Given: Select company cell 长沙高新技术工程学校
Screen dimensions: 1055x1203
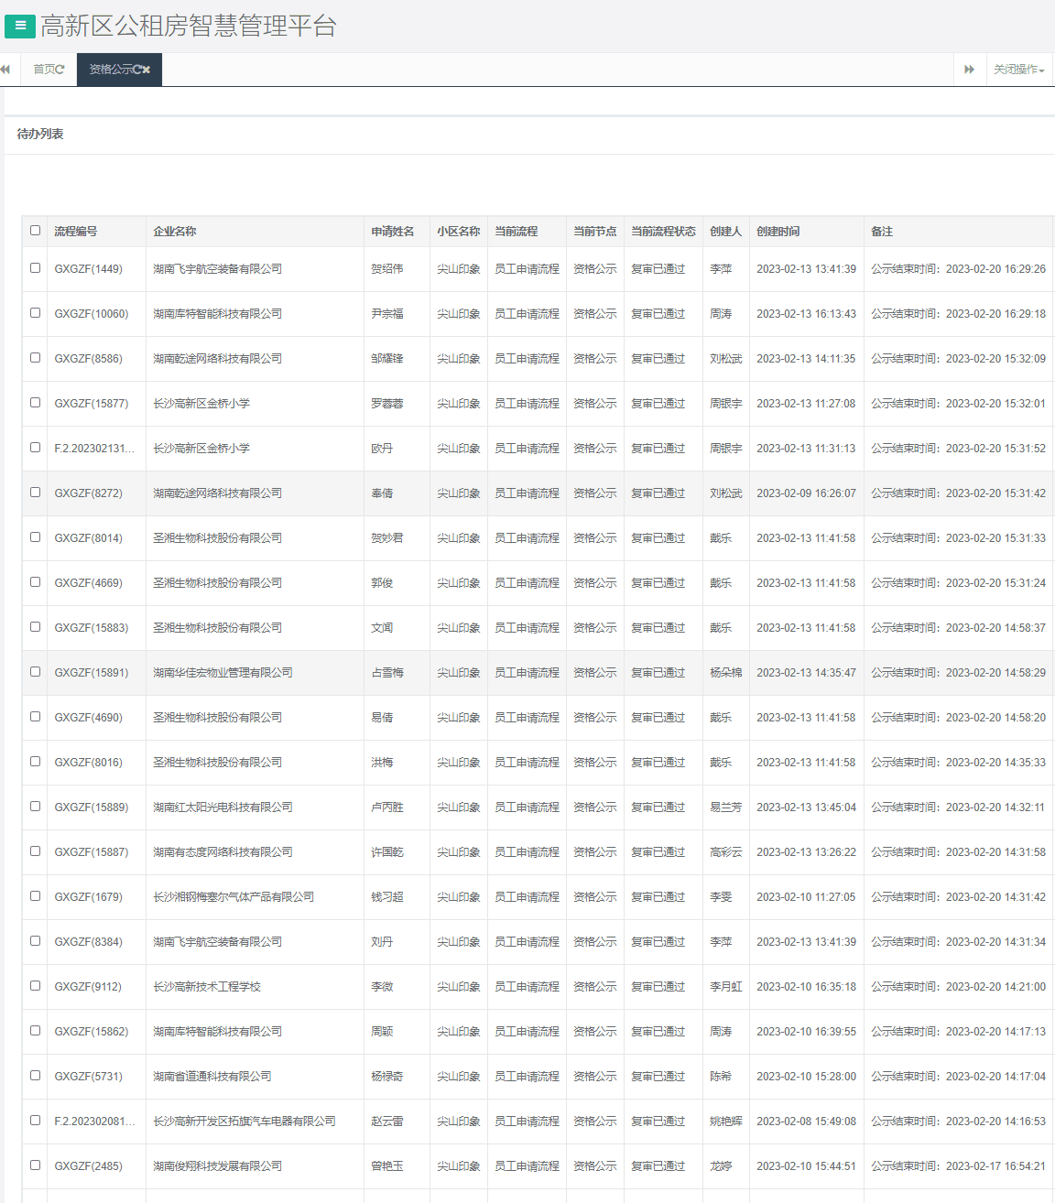Looking at the screenshot, I should (207, 987).
